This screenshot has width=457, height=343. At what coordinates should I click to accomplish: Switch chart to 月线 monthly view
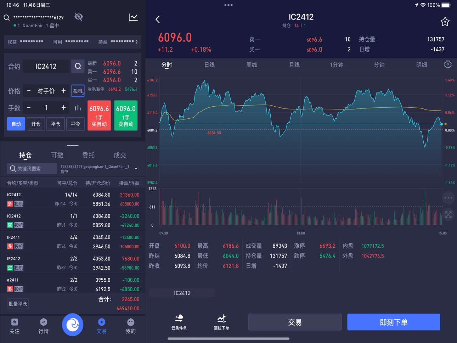[x=294, y=65]
